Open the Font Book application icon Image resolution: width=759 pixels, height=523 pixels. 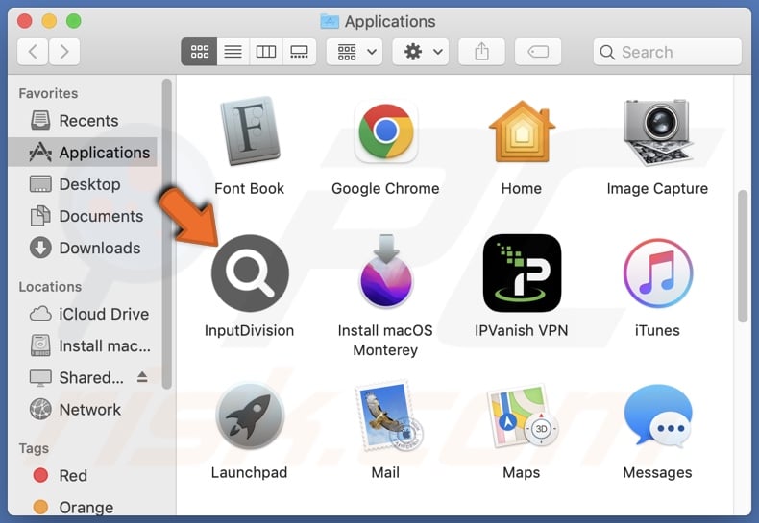coord(250,131)
